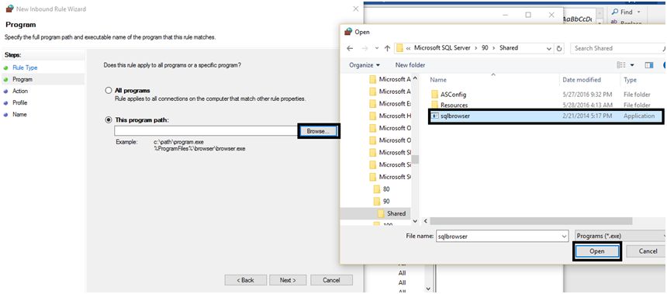This screenshot has width=667, height=294.
Task: Open the Programs (*.exe) file type dropdown
Action: point(620,236)
